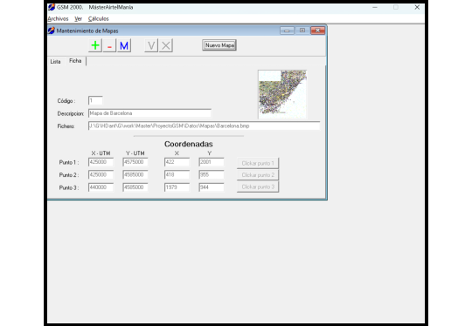This screenshot has height=326, width=472.
Task: Restore the Mantenimiento de Mapas child window
Action: (x=302, y=31)
